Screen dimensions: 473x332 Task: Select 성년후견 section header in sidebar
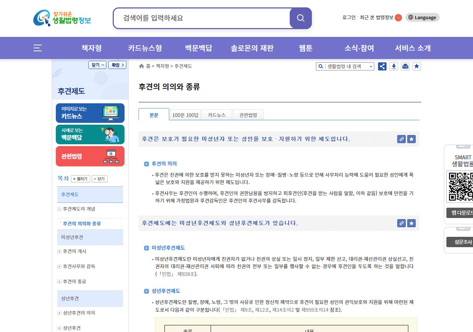[x=90, y=298]
